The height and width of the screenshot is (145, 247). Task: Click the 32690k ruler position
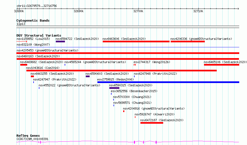pyautogui.click(x=79, y=11)
